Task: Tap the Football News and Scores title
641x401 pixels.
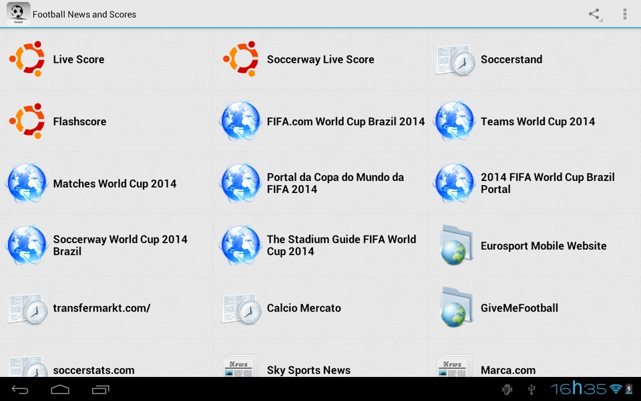Action: pyautogui.click(x=84, y=14)
